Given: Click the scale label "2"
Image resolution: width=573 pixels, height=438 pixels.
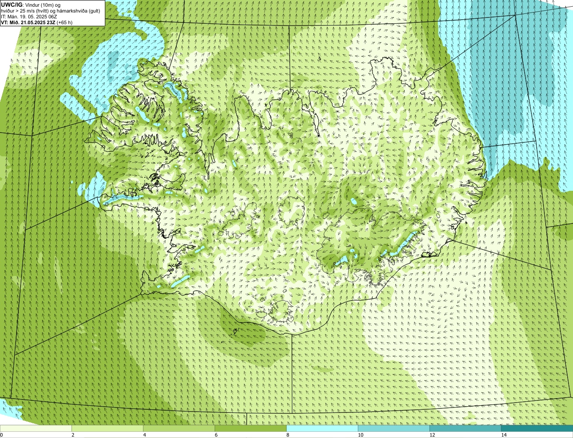Looking at the screenshot, I should [x=73, y=435].
